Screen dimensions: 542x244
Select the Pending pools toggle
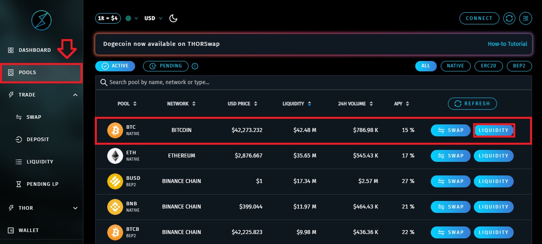click(166, 66)
